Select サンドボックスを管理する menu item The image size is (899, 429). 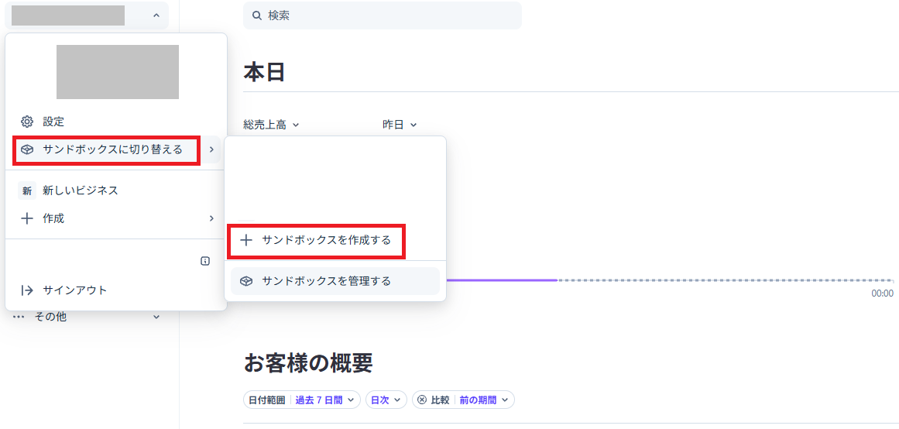pos(335,281)
